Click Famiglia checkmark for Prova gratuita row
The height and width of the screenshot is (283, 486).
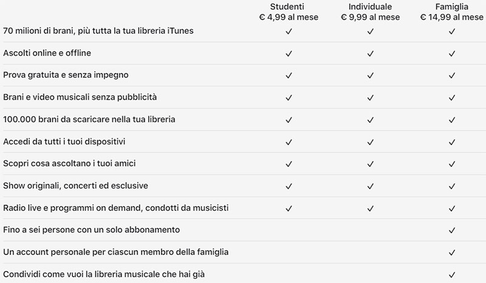452,75
